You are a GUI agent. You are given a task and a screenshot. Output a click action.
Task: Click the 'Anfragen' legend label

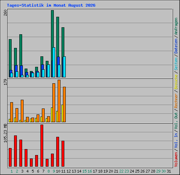[x=176, y=26]
